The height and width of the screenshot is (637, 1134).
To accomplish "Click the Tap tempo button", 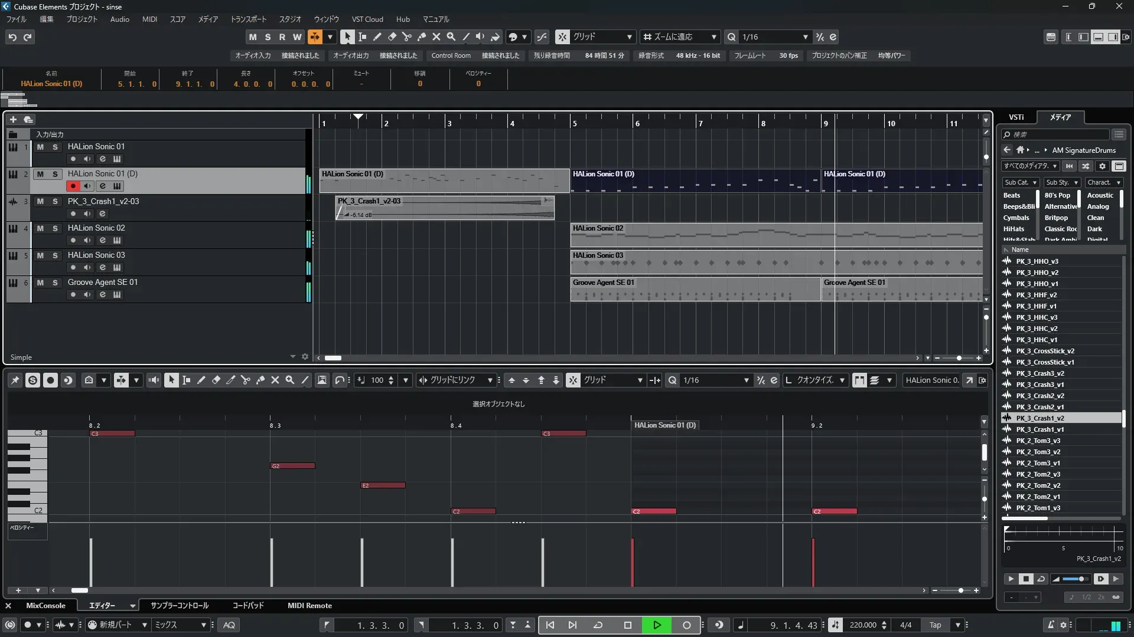I will (x=935, y=625).
